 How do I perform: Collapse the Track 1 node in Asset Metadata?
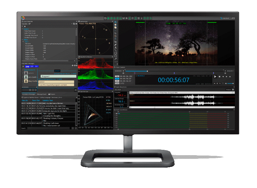tap(23, 42)
